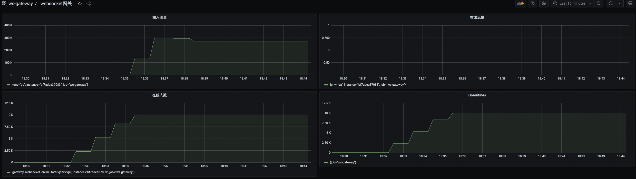636x179 pixels.
Task: Click the 输入流量 legend color swatch
Action: (8, 85)
